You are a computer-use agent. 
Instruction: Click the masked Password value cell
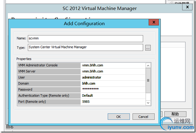(113, 89)
